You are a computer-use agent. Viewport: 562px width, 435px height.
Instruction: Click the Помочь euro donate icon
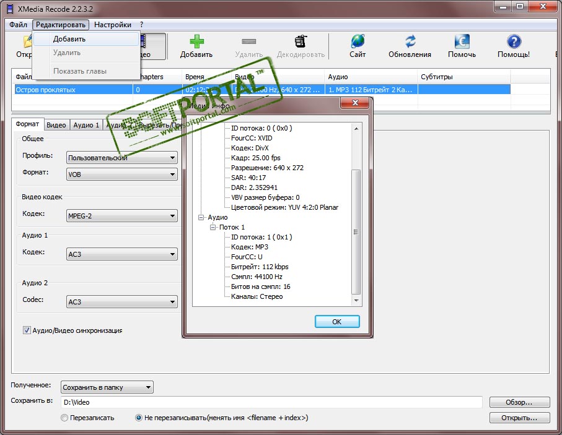[x=462, y=41]
